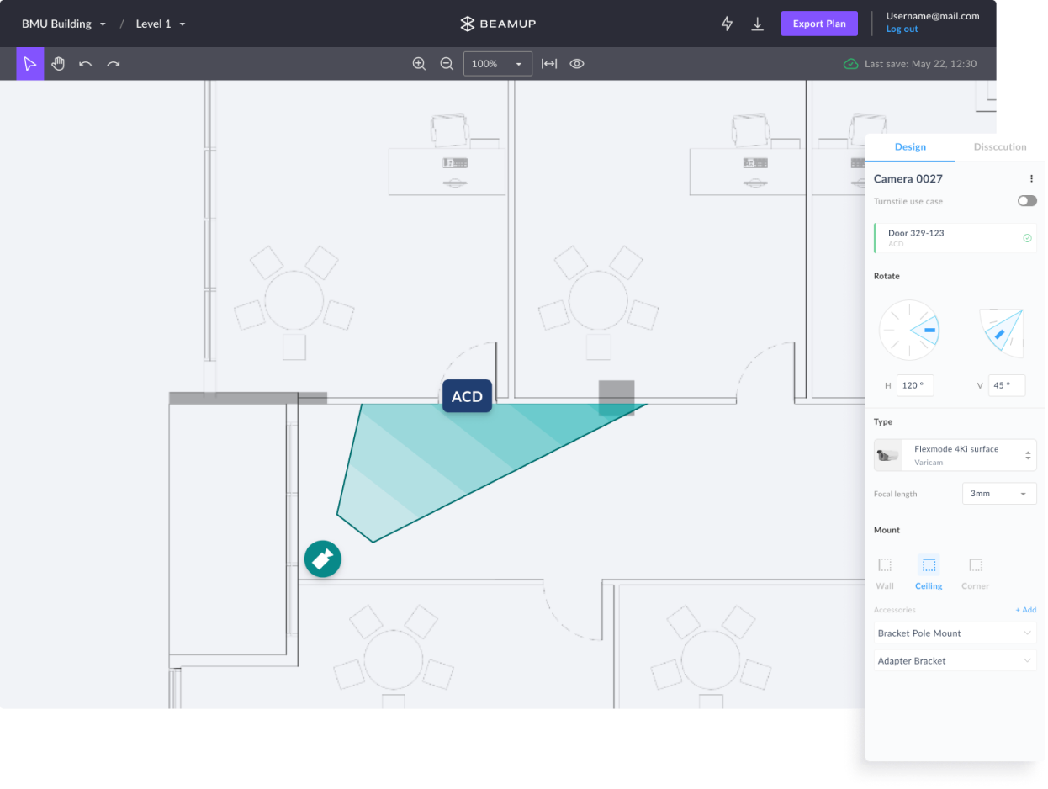Screen dimensions: 1048x789
Task: Click the redo arrow icon
Action: point(114,64)
